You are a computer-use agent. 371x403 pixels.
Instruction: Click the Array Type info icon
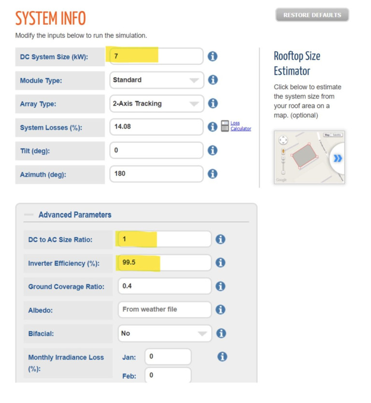[212, 103]
